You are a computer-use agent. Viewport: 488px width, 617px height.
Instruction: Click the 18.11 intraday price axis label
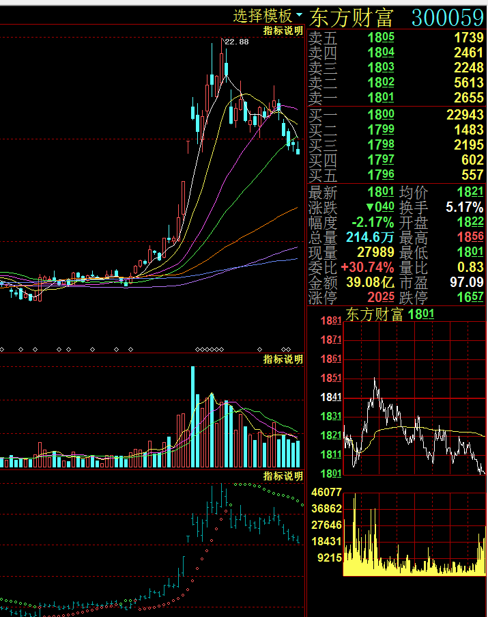coord(331,455)
